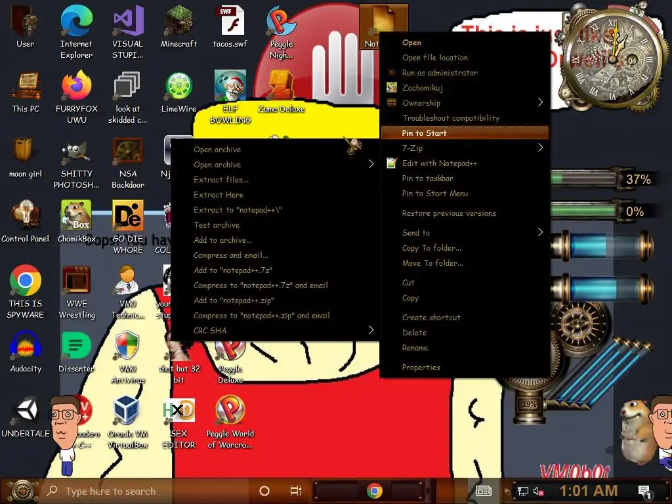Open Task View on the taskbar

pos(296,491)
